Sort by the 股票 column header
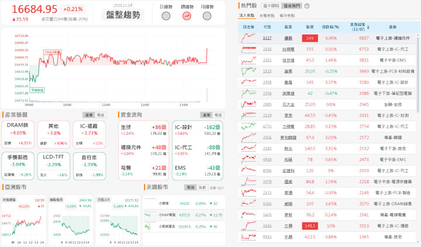This screenshot has width=421, height=247. (288, 27)
